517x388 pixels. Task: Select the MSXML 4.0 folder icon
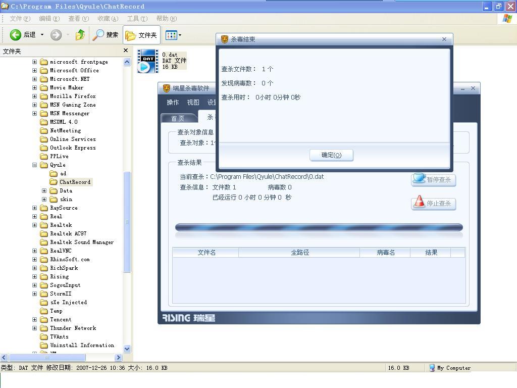[43, 122]
